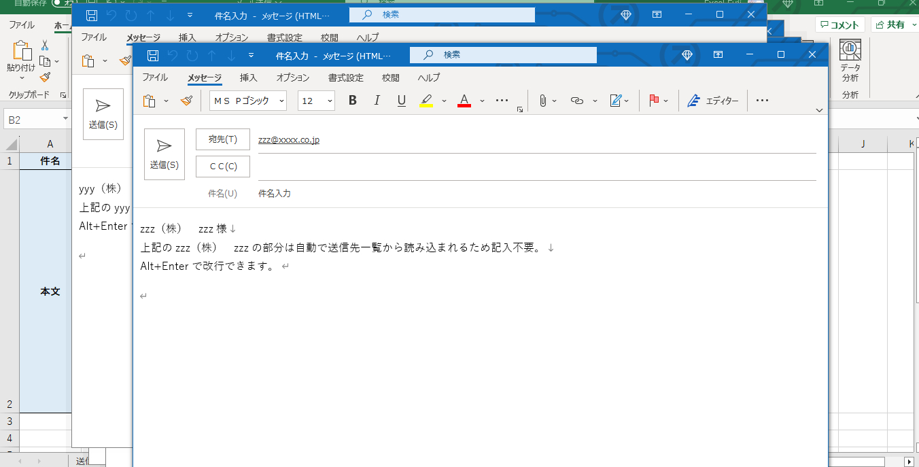
Task: Select the メッセージ tab in front message window
Action: pyautogui.click(x=205, y=77)
